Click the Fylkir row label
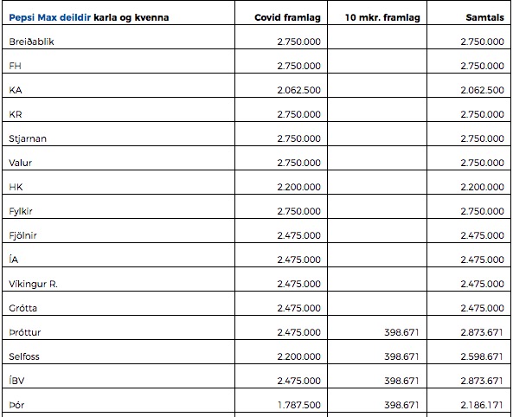Viewport: 513px width, 417px height. point(21,211)
